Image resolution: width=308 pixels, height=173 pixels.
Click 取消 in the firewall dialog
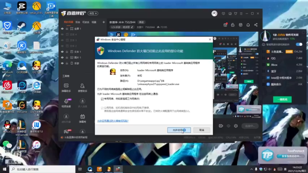pyautogui.click(x=202, y=130)
